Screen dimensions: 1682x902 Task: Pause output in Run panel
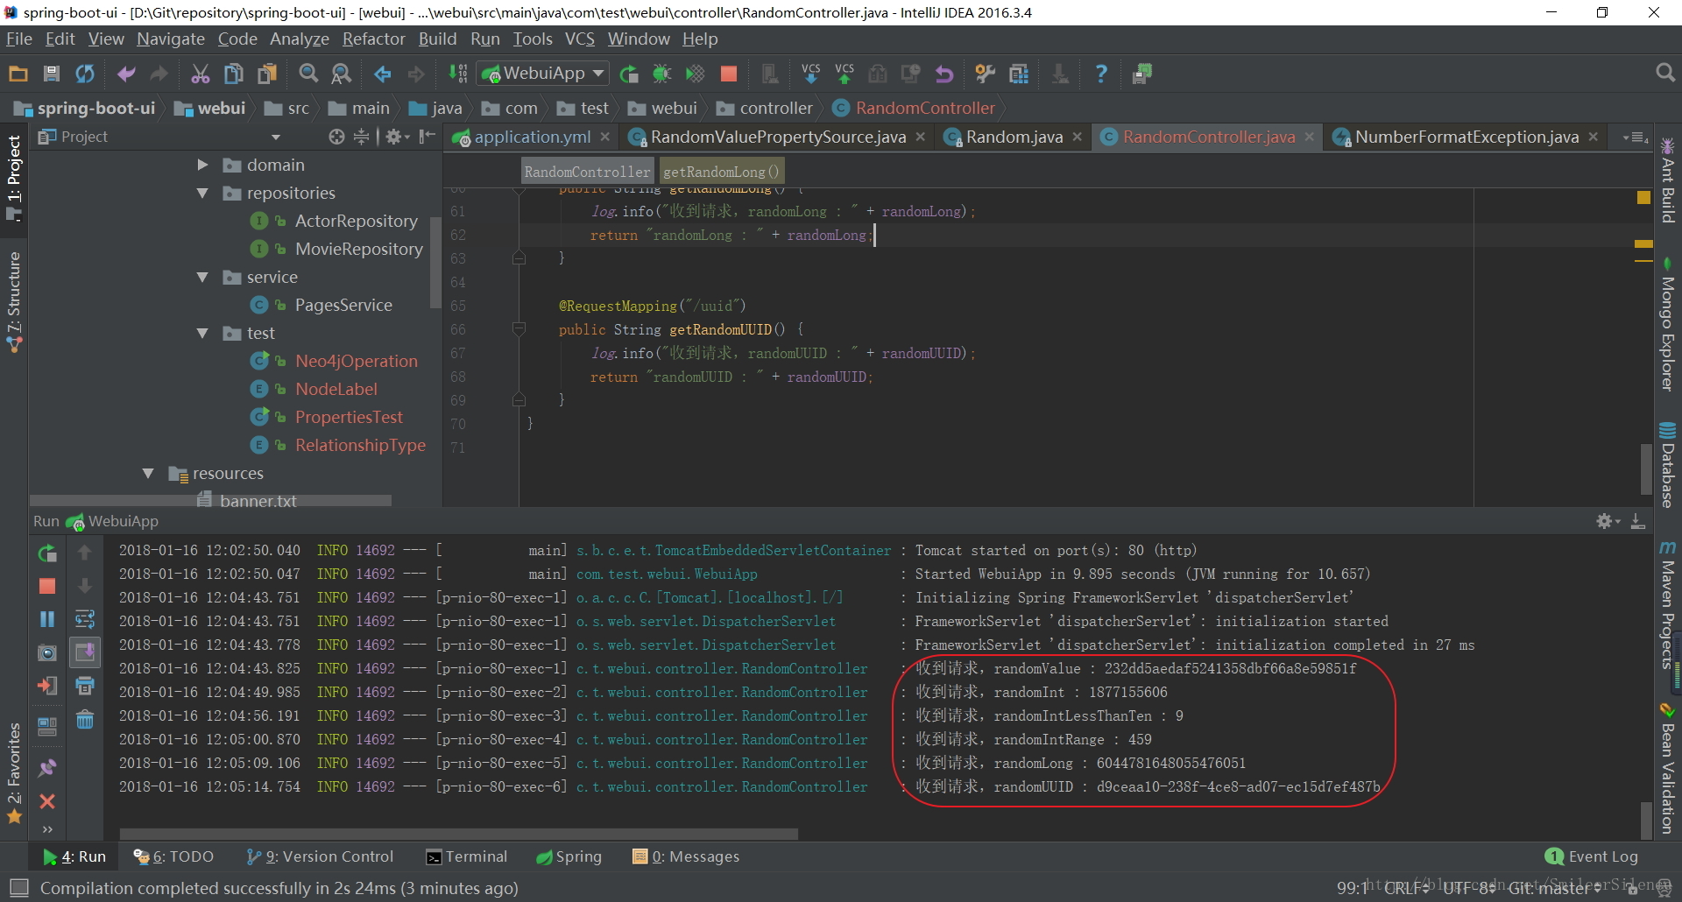click(47, 619)
